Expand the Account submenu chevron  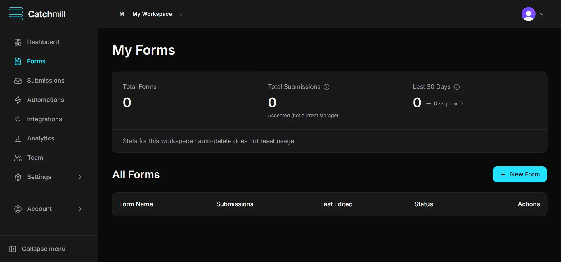(80, 209)
